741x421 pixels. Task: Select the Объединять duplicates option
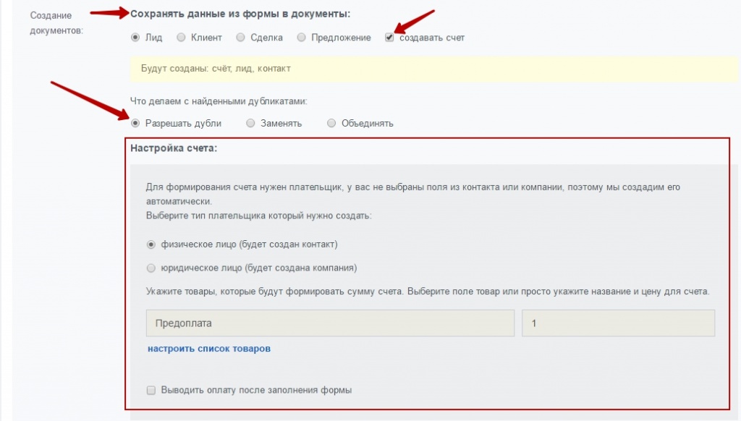coord(331,123)
